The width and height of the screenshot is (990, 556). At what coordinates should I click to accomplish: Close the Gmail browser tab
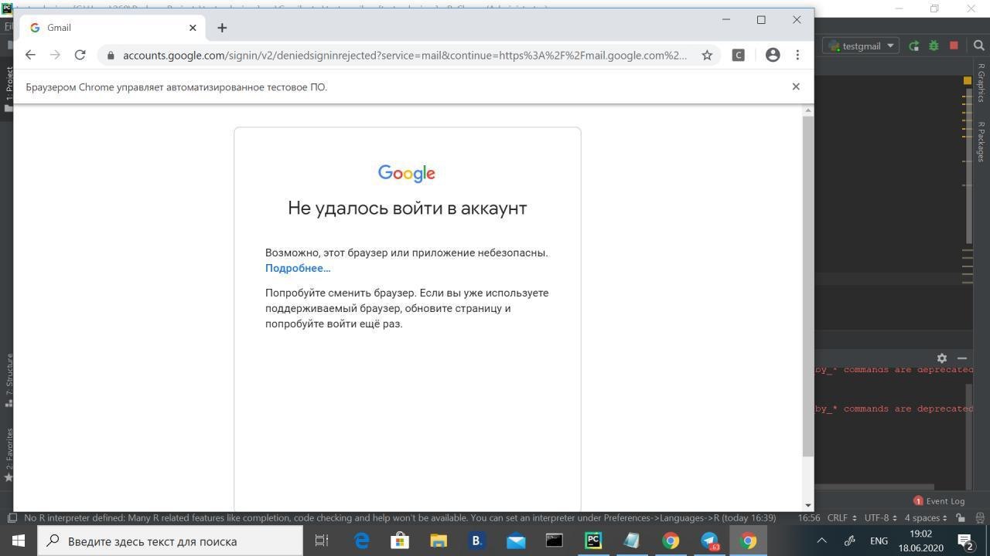193,28
